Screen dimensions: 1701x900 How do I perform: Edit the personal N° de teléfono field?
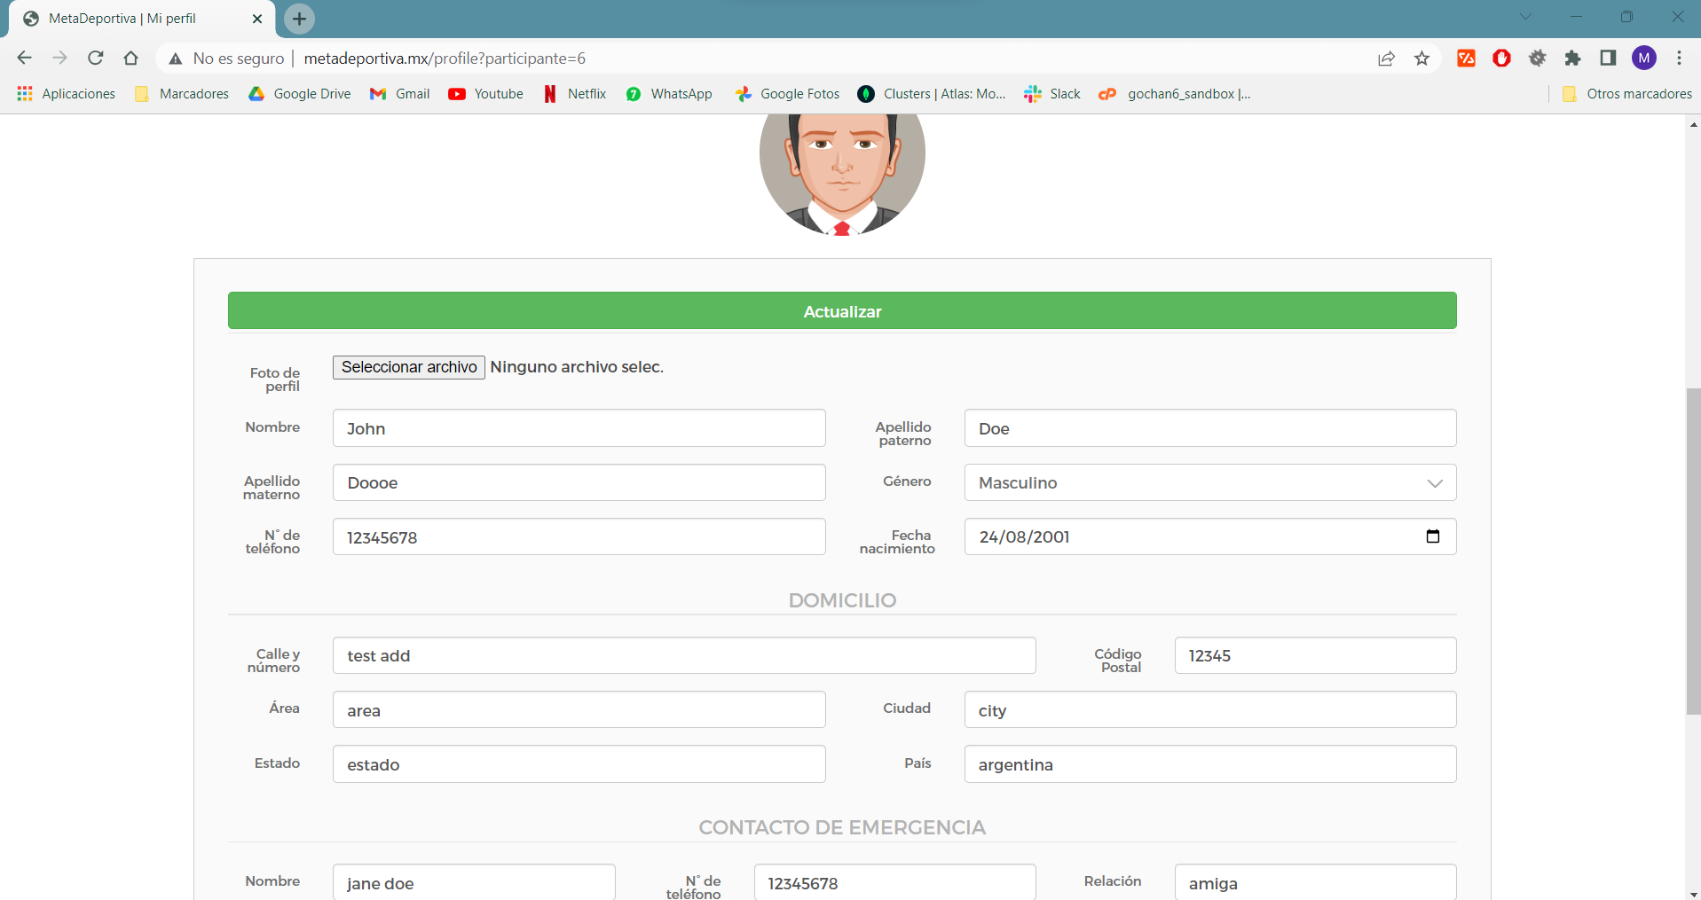pyautogui.click(x=579, y=537)
